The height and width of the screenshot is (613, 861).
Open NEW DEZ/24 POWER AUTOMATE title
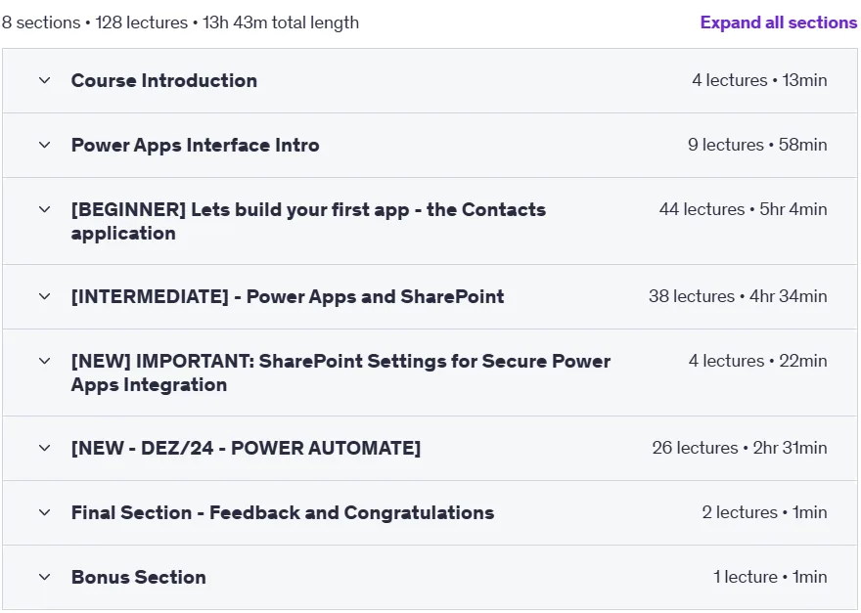246,449
